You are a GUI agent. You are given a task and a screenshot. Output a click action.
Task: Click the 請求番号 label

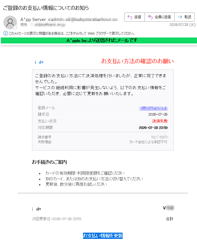(x=45, y=137)
